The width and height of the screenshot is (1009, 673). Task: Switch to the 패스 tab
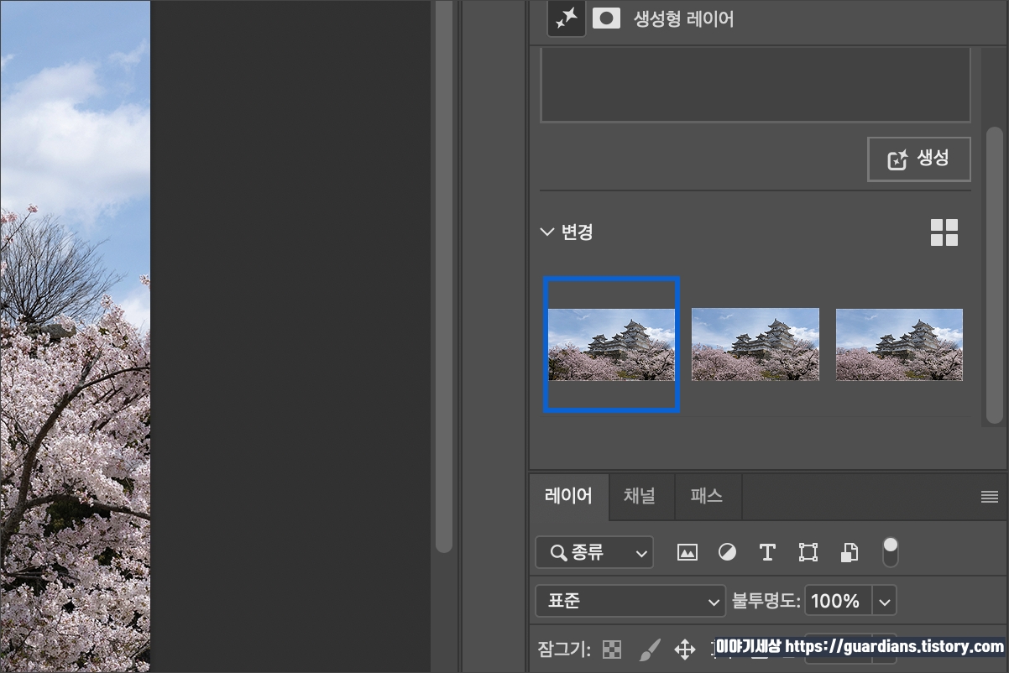point(706,496)
